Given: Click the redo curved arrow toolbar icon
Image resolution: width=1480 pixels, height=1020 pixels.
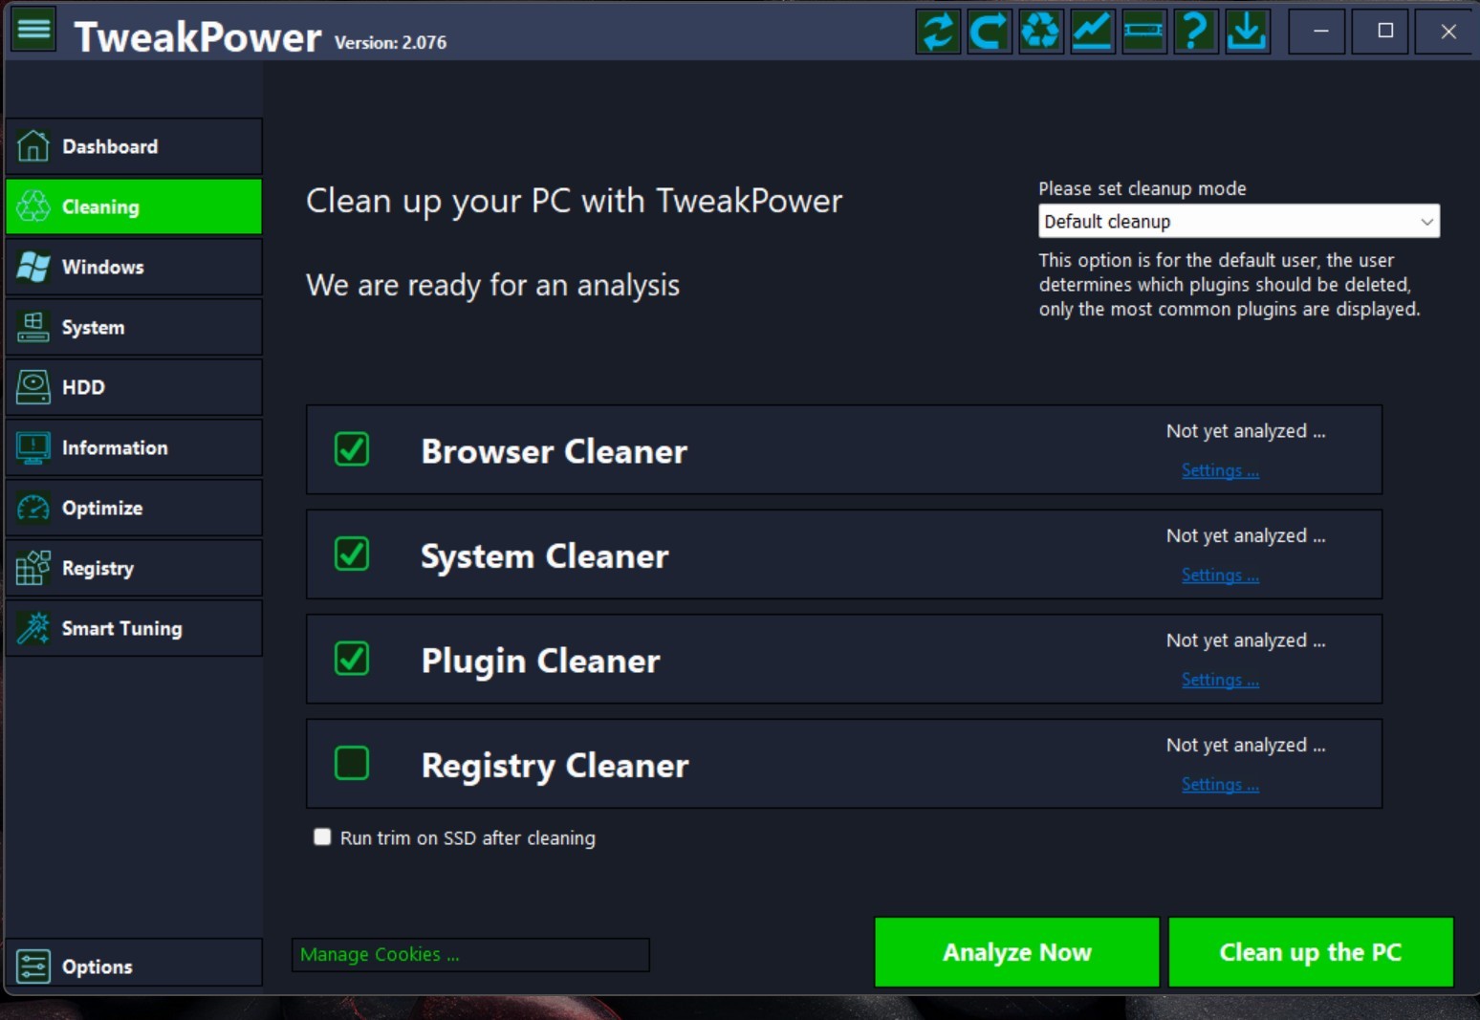Looking at the screenshot, I should [x=990, y=32].
